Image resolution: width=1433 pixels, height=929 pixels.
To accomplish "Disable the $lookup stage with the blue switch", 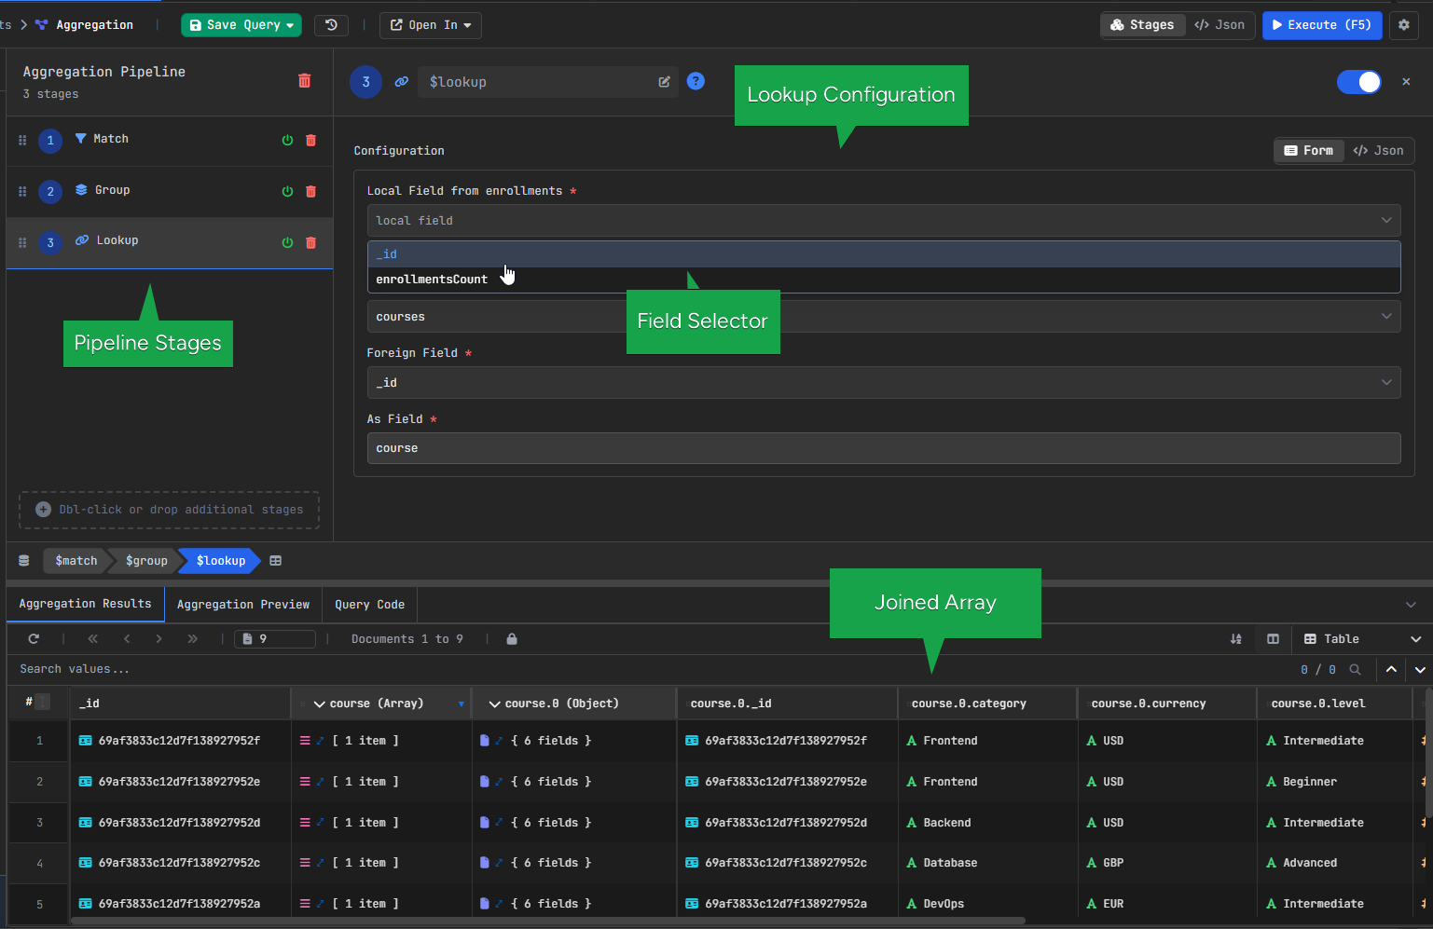I will [1358, 82].
